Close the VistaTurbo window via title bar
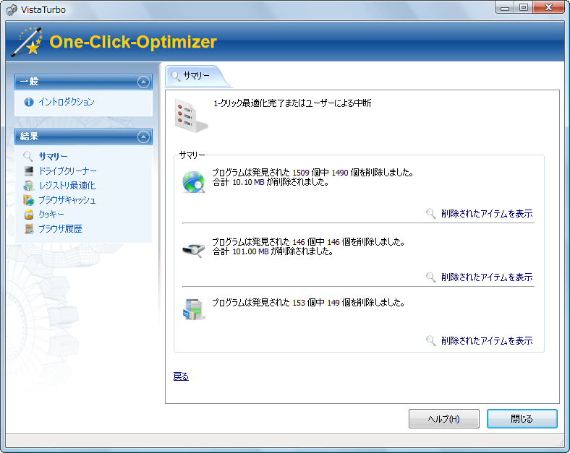Image resolution: width=570 pixels, height=453 pixels. [x=549, y=8]
